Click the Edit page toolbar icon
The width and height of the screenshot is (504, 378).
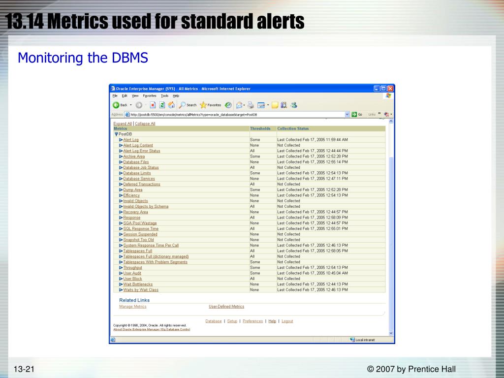tap(261, 105)
